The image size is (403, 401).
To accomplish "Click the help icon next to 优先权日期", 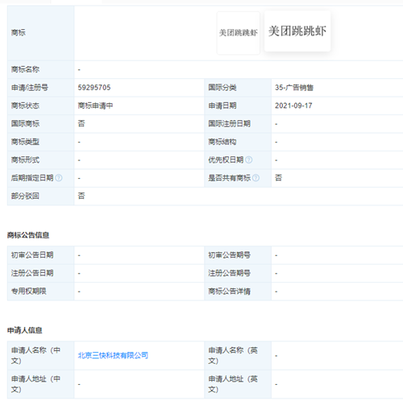I will point(249,160).
